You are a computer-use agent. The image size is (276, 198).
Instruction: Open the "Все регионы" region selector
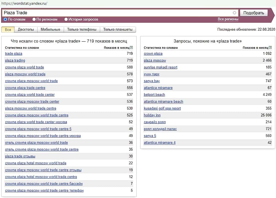point(228,19)
